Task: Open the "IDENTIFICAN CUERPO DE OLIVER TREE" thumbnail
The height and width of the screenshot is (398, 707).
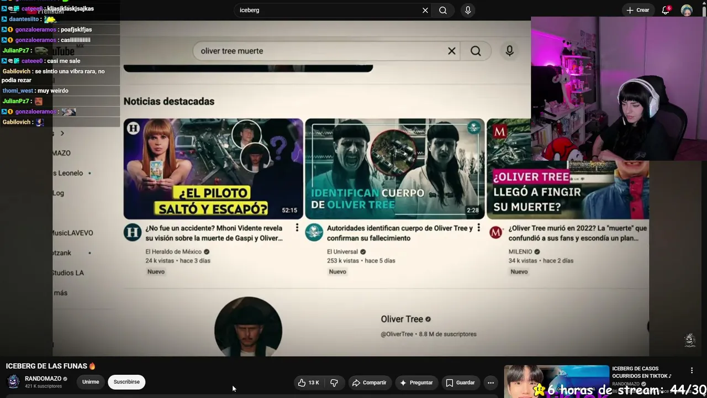Action: [394, 169]
